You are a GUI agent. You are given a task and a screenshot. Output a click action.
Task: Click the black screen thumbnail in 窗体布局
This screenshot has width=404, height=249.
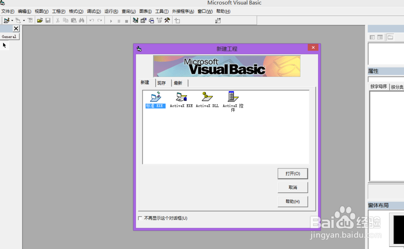click(x=399, y=230)
